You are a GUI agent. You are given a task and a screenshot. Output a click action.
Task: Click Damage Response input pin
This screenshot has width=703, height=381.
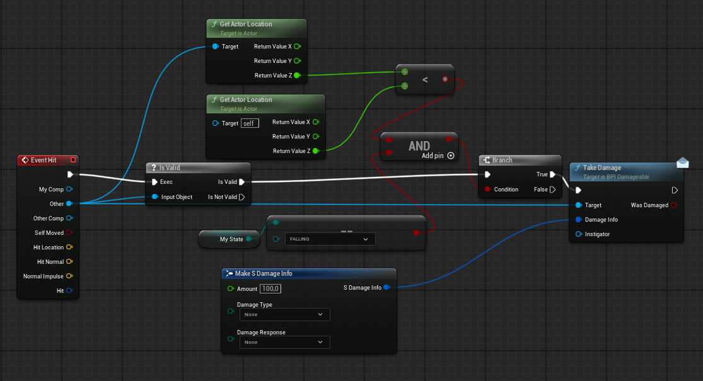(x=231, y=339)
